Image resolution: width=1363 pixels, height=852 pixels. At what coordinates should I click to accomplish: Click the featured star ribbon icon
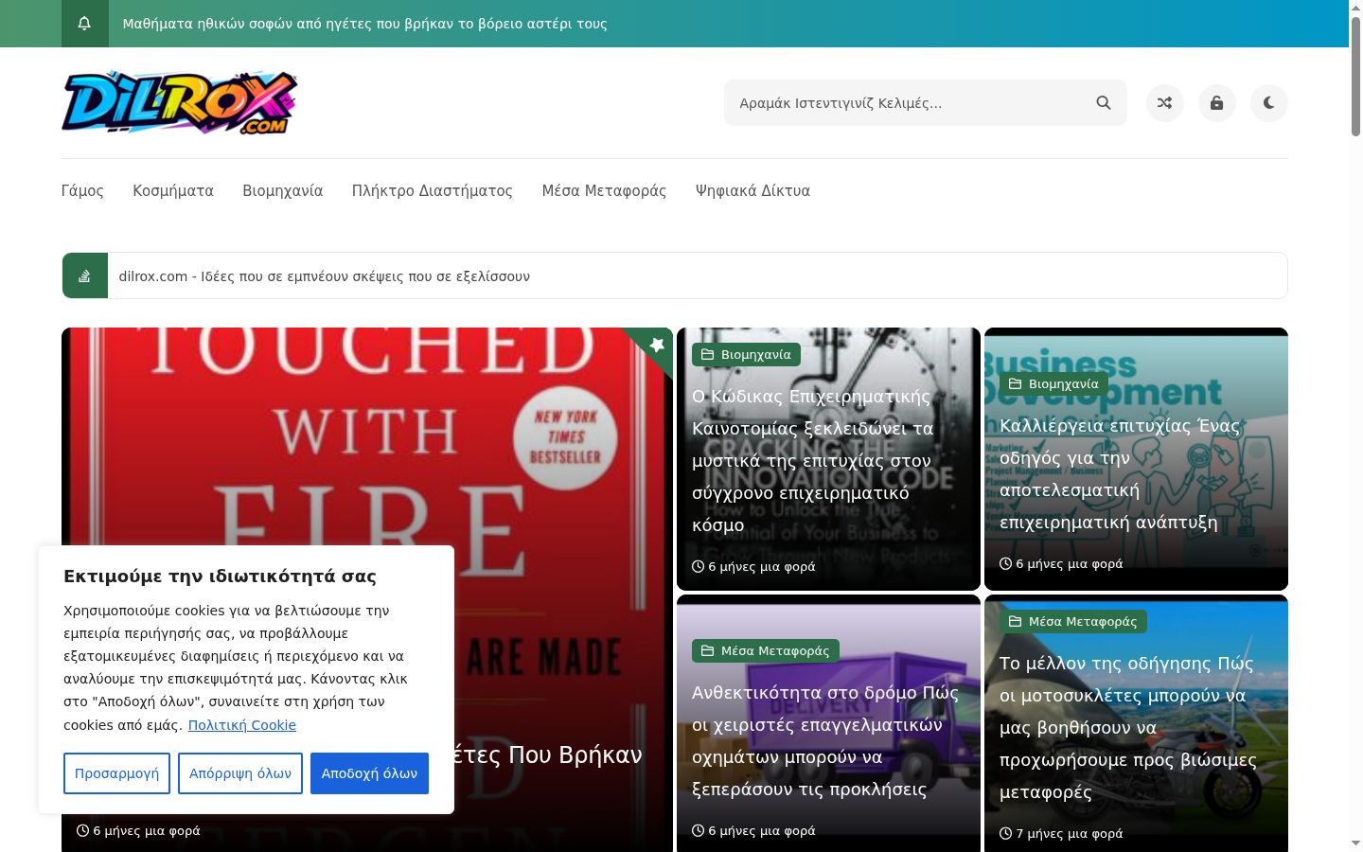point(657,345)
